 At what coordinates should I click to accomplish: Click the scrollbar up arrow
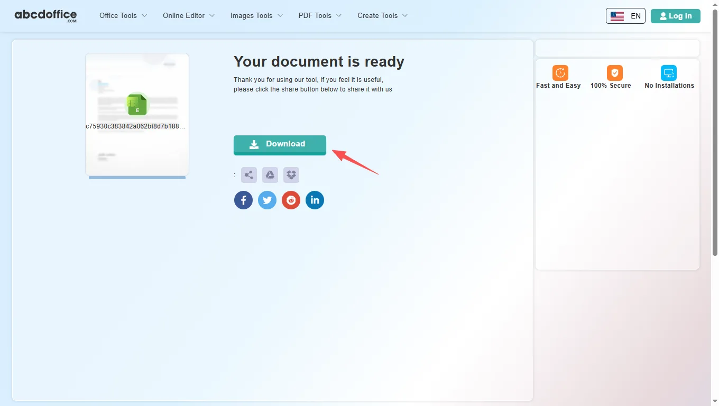point(715,4)
